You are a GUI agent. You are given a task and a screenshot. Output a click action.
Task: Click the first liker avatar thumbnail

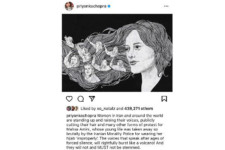pos(68,108)
